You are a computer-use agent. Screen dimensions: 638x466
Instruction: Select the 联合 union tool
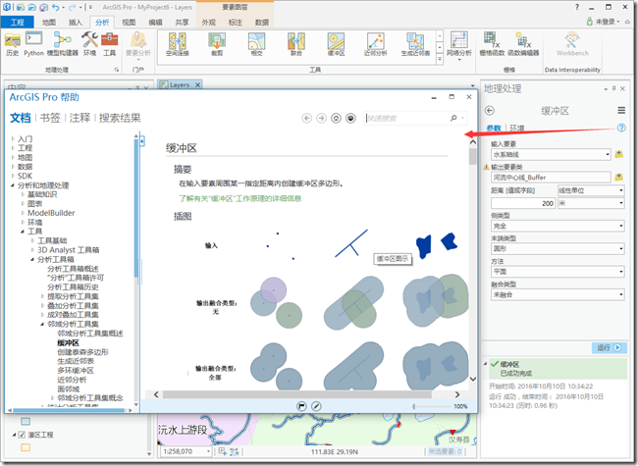click(x=296, y=44)
